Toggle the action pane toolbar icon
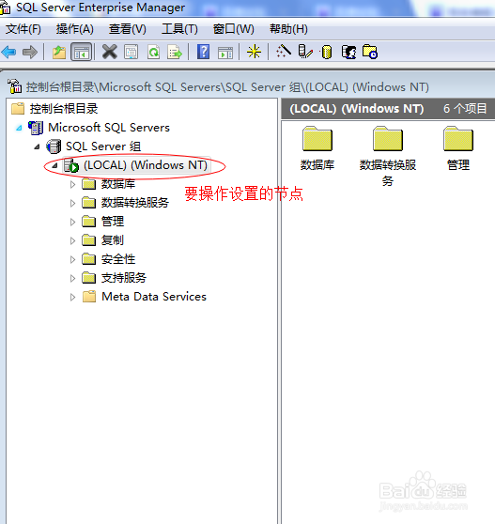Viewport: 495px width, 524px height. pyautogui.click(x=225, y=53)
